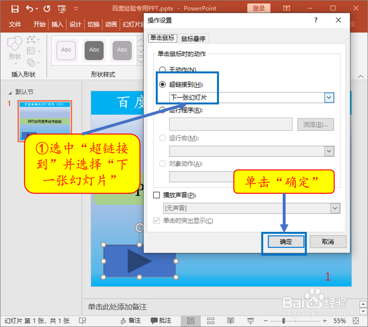Screen dimensions: 368x327
Task: Click the 取消 button
Action: 328,242
